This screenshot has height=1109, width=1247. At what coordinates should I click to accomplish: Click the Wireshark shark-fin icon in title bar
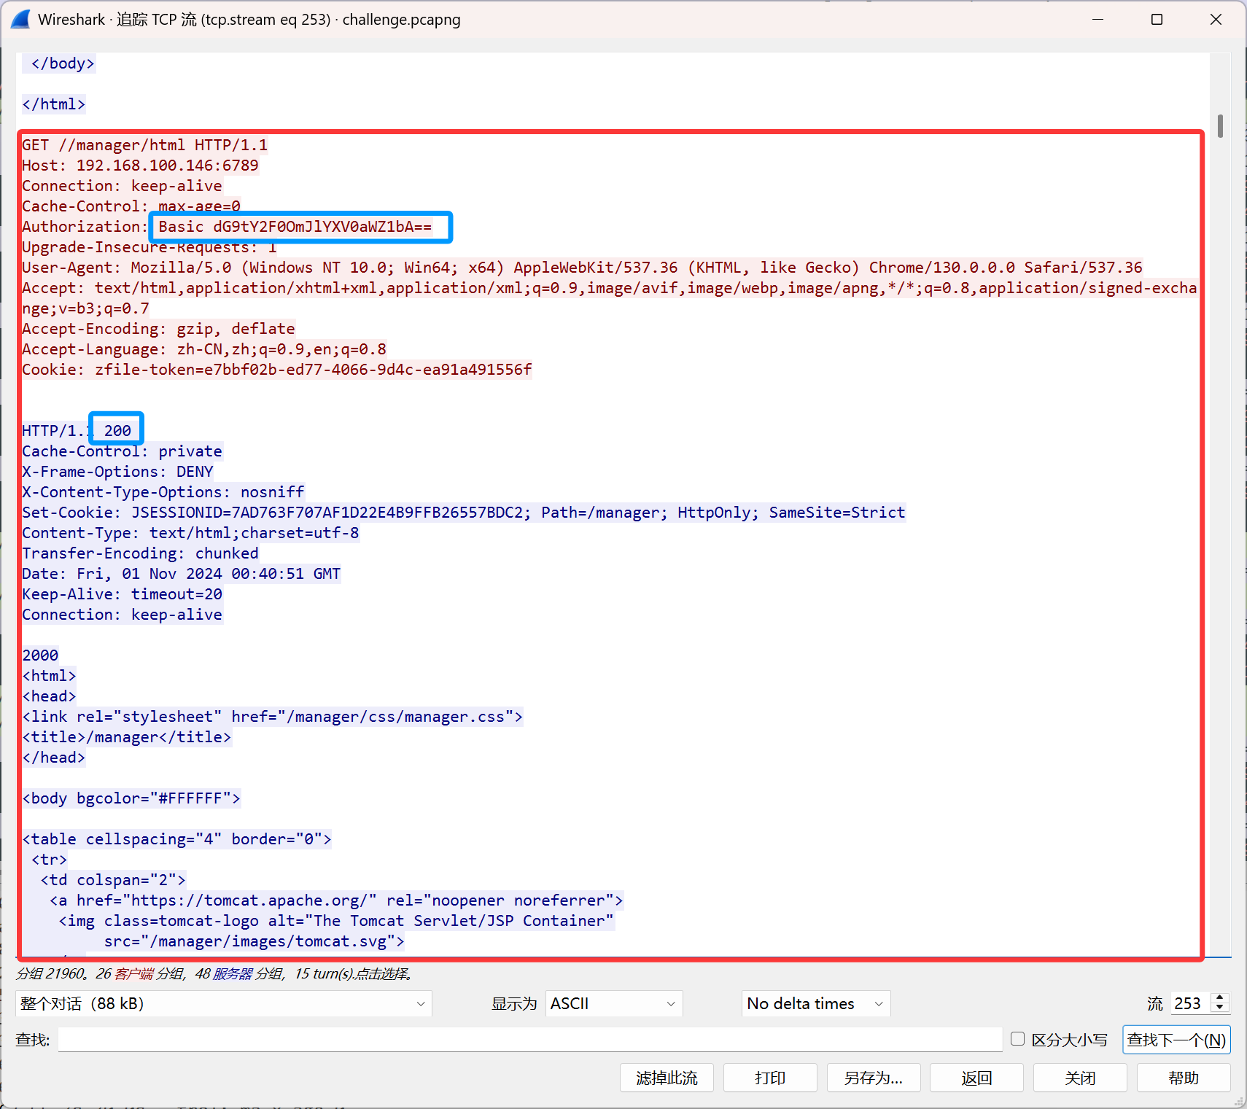point(20,20)
